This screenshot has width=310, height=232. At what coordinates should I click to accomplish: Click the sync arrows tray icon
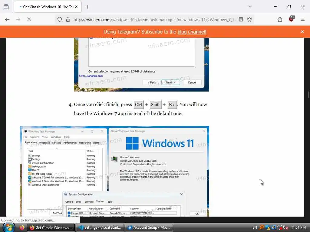(279, 227)
